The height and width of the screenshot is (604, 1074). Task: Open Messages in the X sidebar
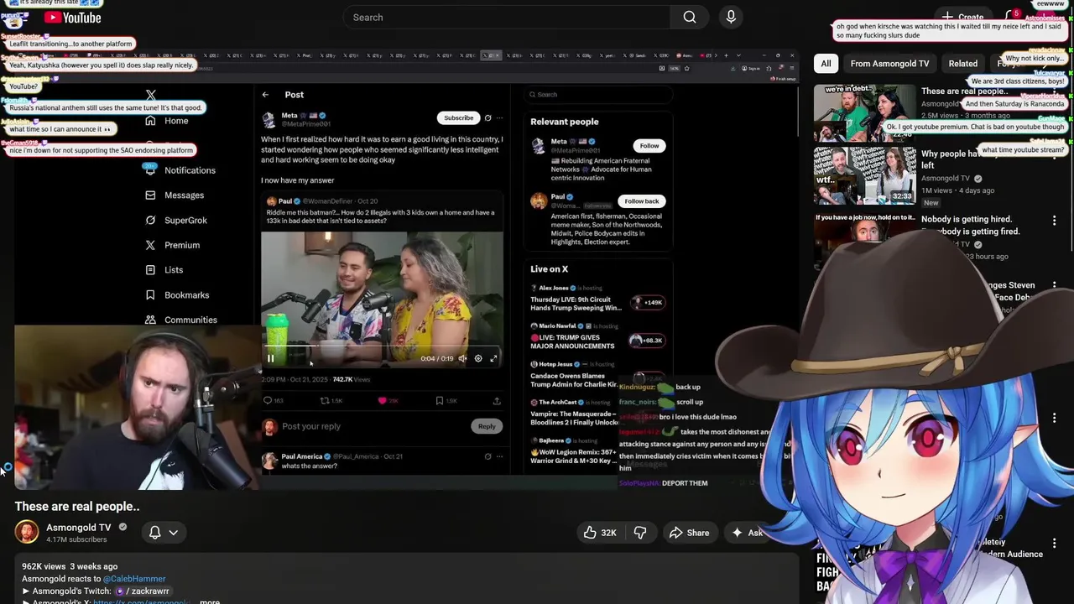[175, 195]
